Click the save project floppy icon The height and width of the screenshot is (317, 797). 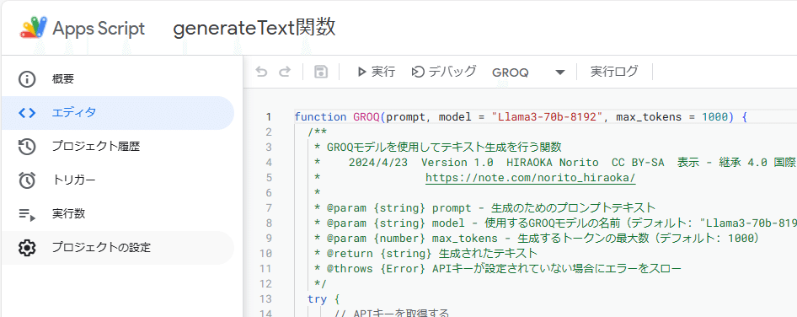pos(321,72)
